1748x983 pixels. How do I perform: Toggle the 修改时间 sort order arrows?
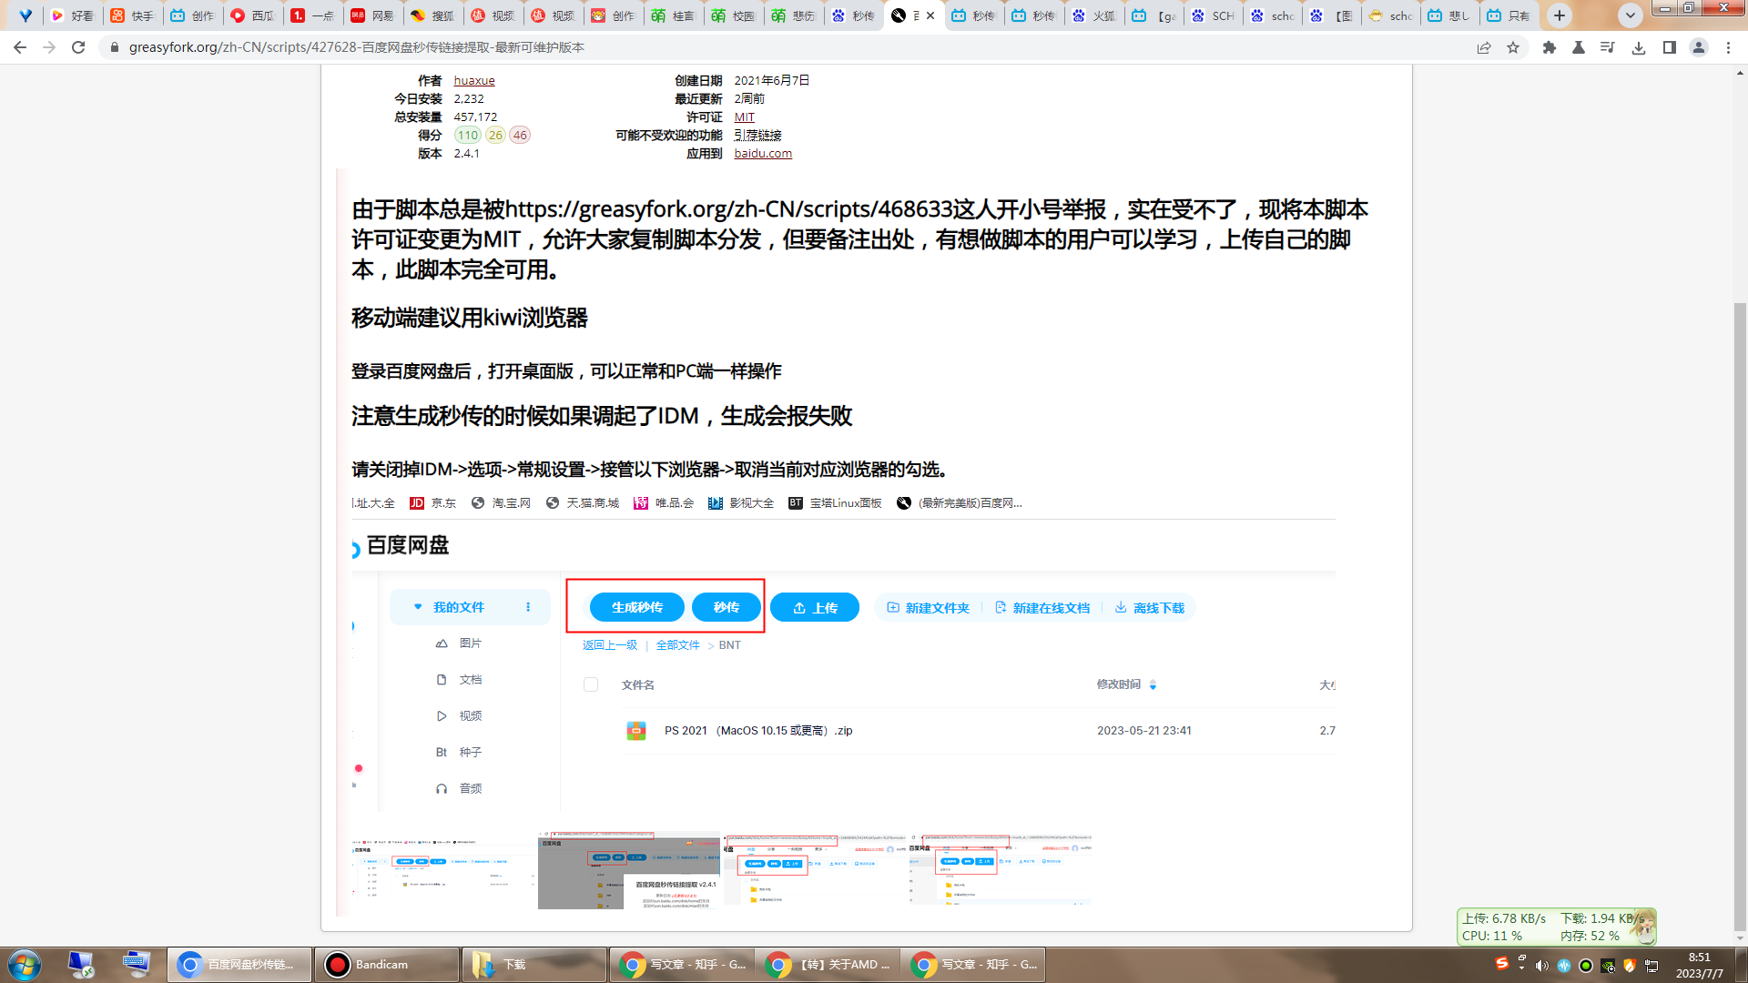click(x=1153, y=684)
